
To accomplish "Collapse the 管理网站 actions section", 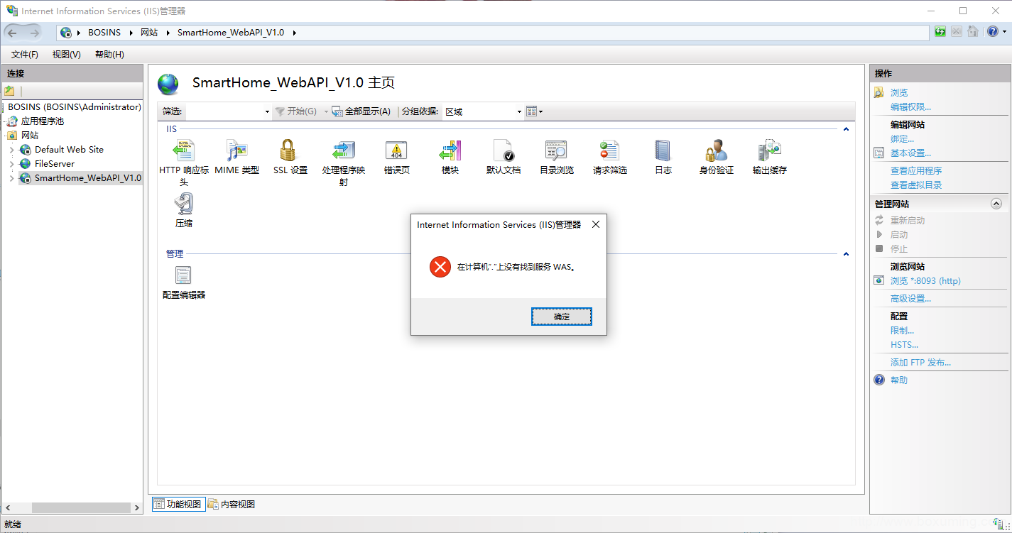I will point(996,204).
